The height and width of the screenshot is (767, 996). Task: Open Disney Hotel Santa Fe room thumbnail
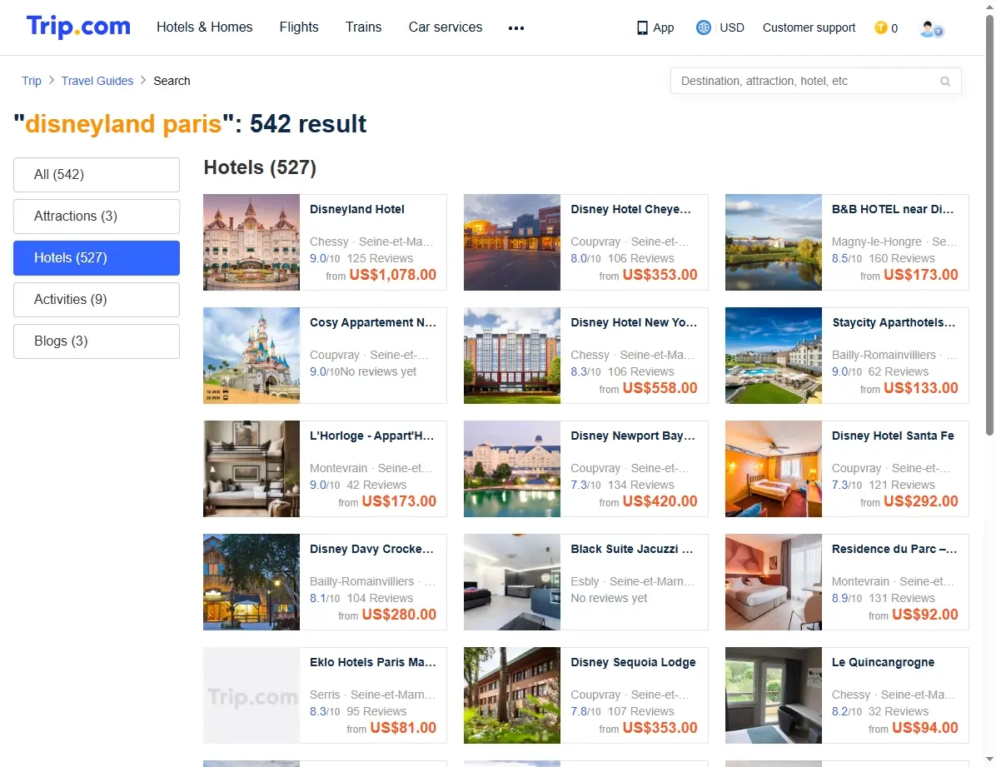tap(774, 468)
